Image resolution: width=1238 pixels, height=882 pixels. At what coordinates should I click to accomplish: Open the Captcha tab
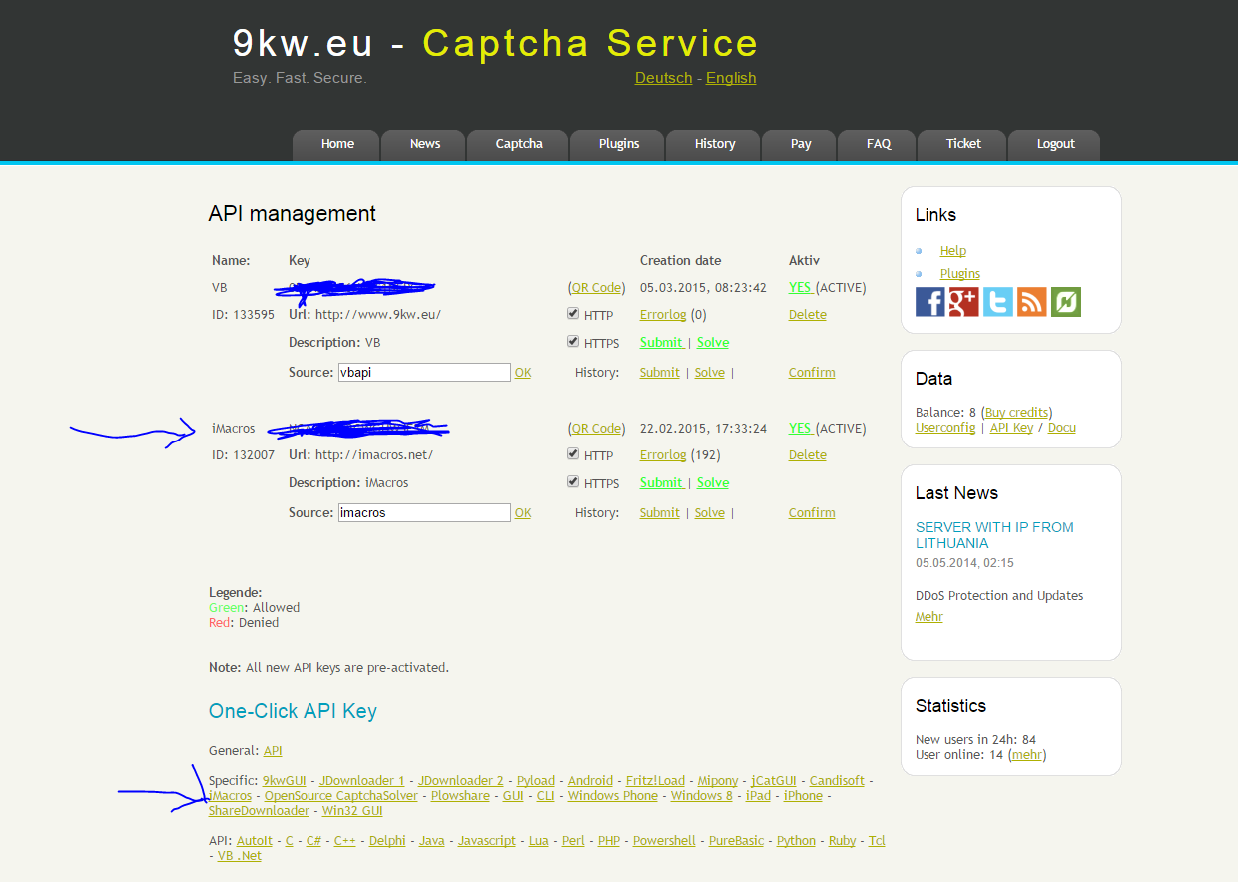pos(519,144)
